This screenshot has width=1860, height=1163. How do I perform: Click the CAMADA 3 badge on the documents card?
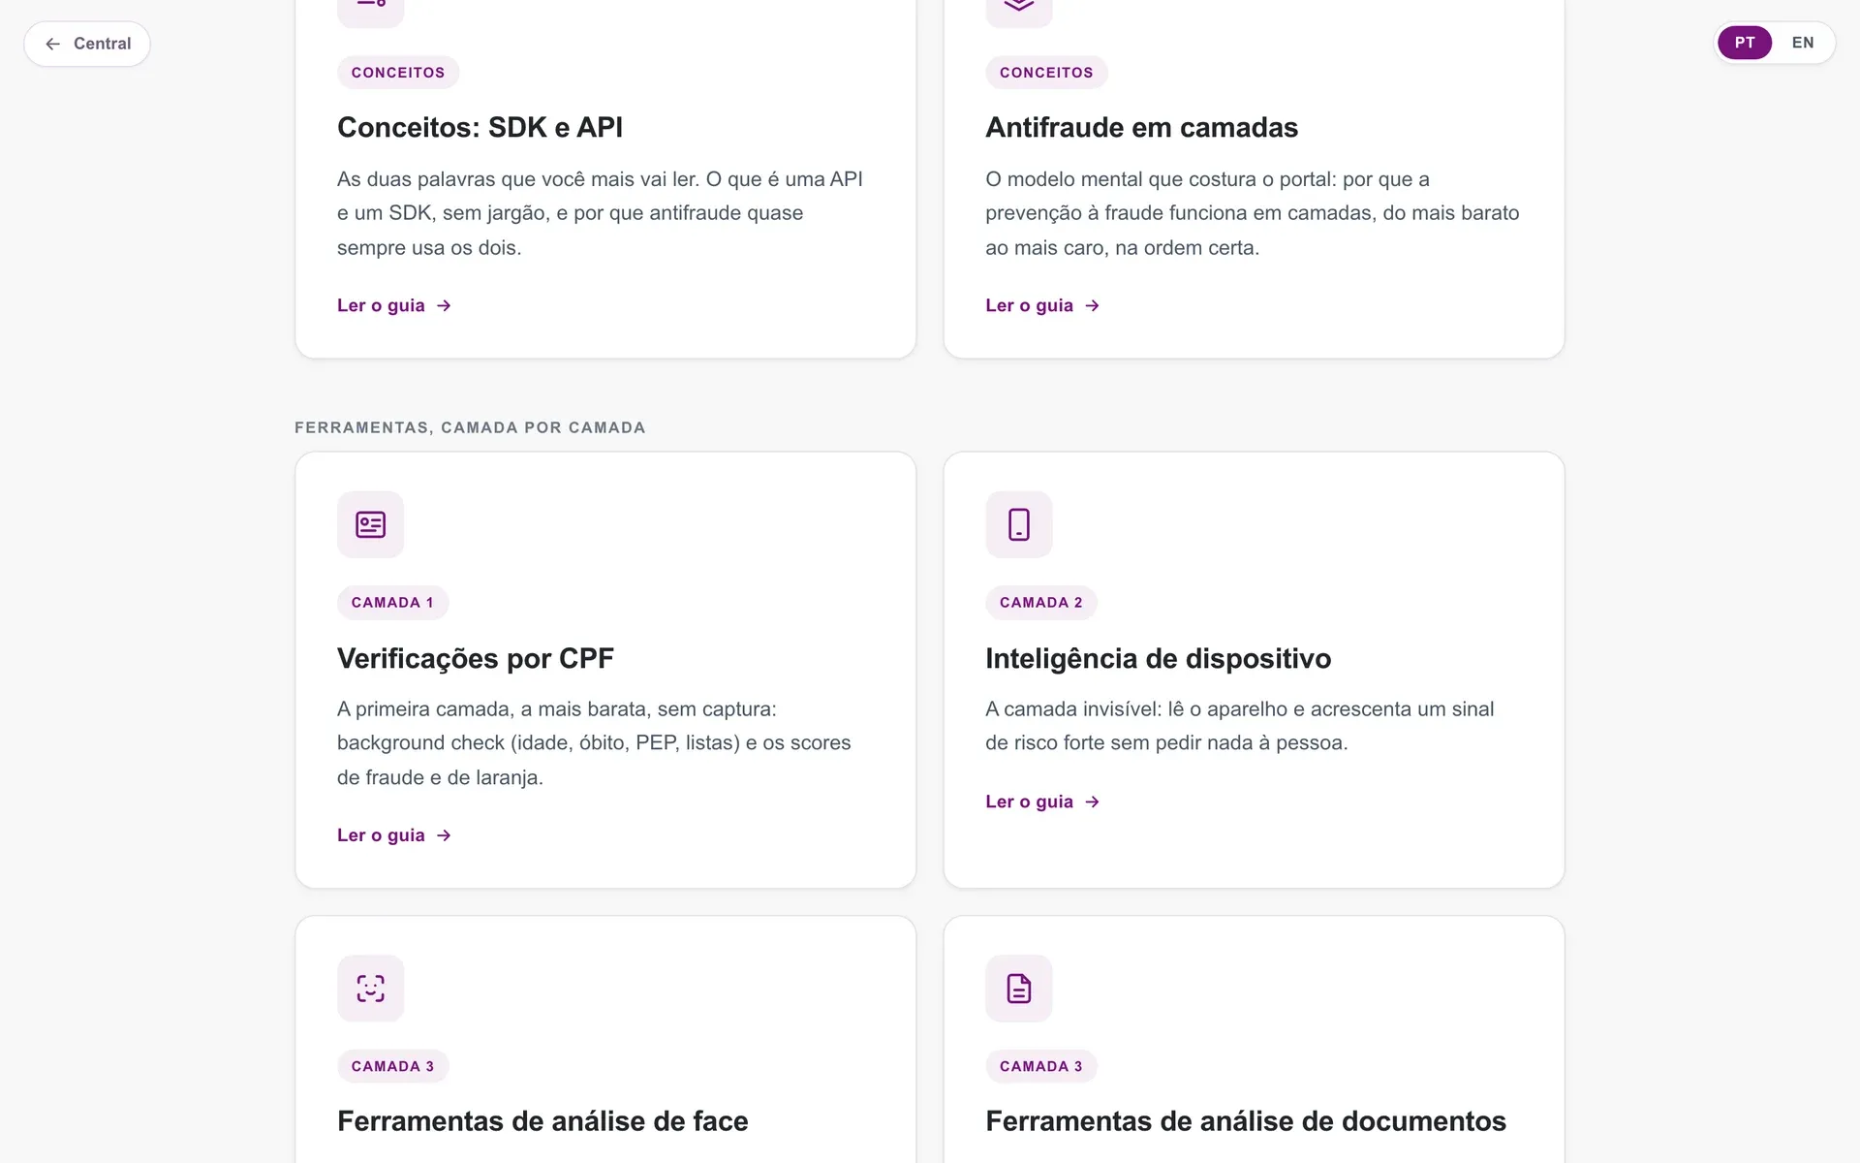tap(1040, 1066)
